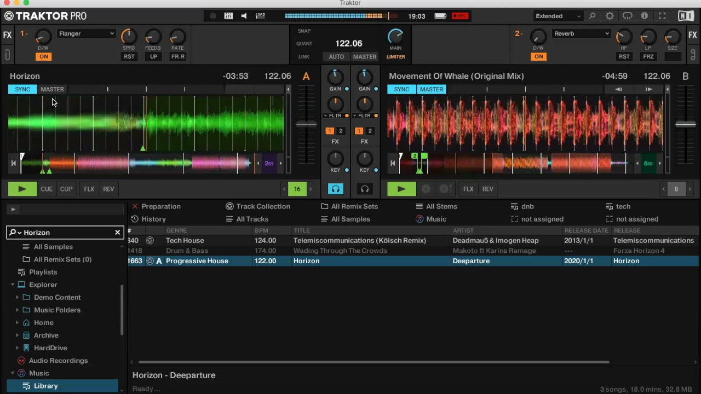701x394 pixels.
Task: Open the left FX panel toggle
Action: pyautogui.click(x=7, y=35)
